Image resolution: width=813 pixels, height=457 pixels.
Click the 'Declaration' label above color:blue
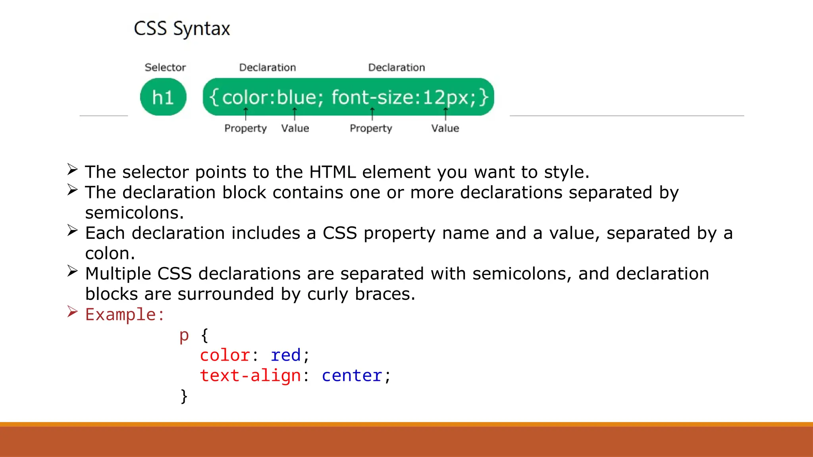tap(268, 67)
